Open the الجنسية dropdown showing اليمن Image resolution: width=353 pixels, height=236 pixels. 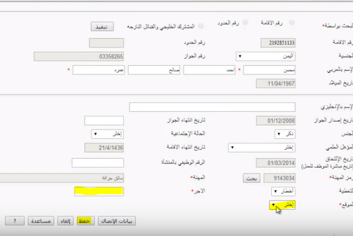coord(265,56)
